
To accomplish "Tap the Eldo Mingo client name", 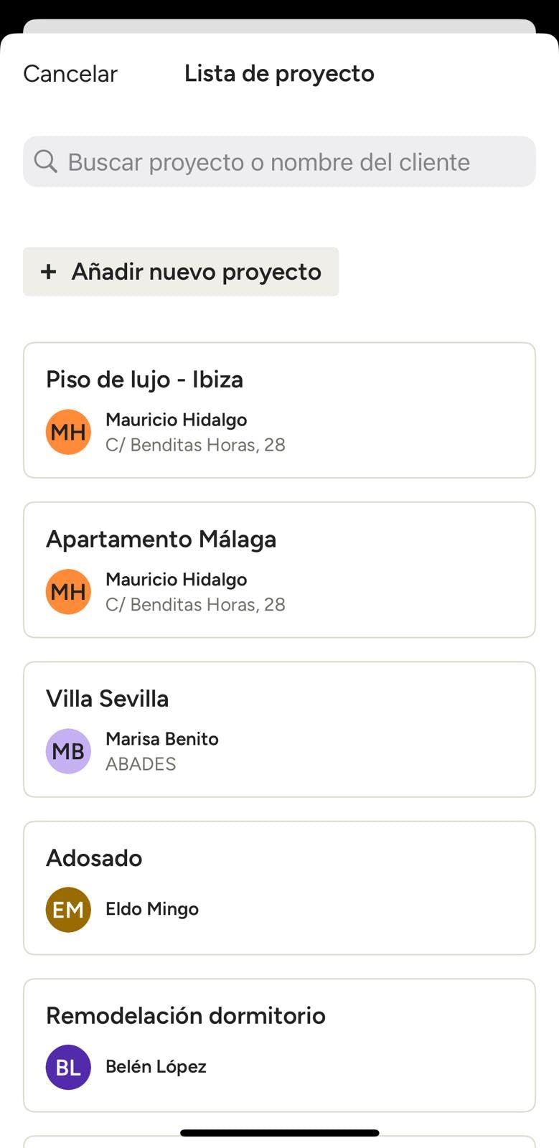I will [152, 909].
